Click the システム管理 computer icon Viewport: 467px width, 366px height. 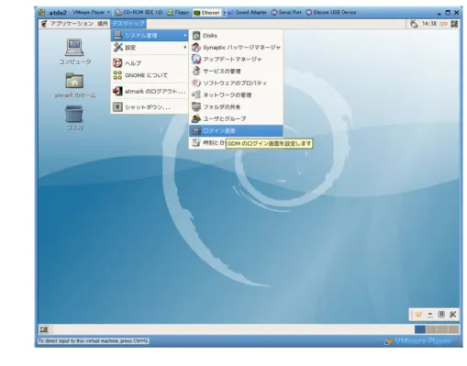coord(117,35)
